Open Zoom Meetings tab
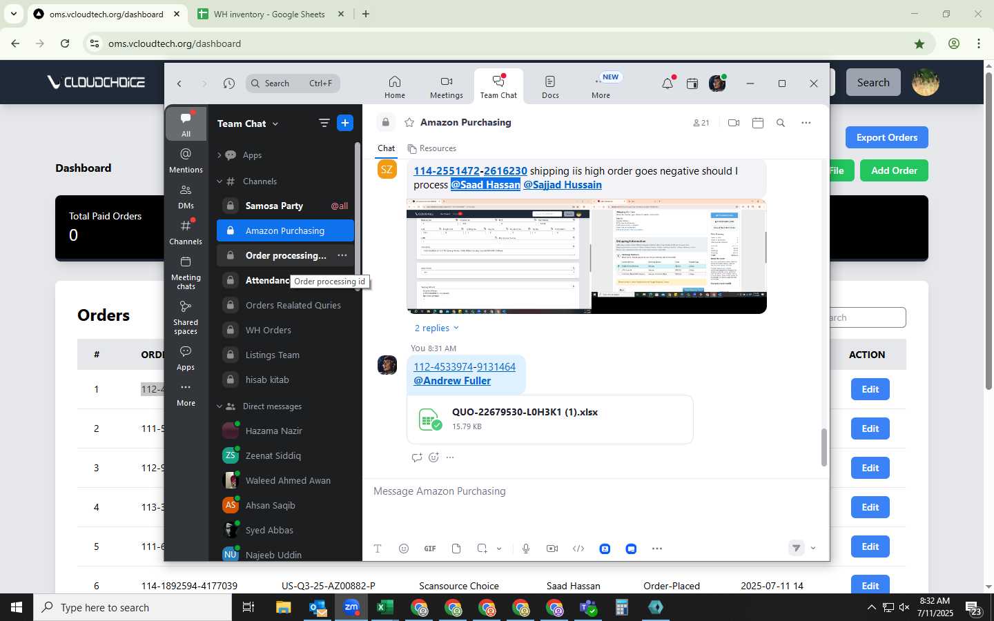 point(447,87)
